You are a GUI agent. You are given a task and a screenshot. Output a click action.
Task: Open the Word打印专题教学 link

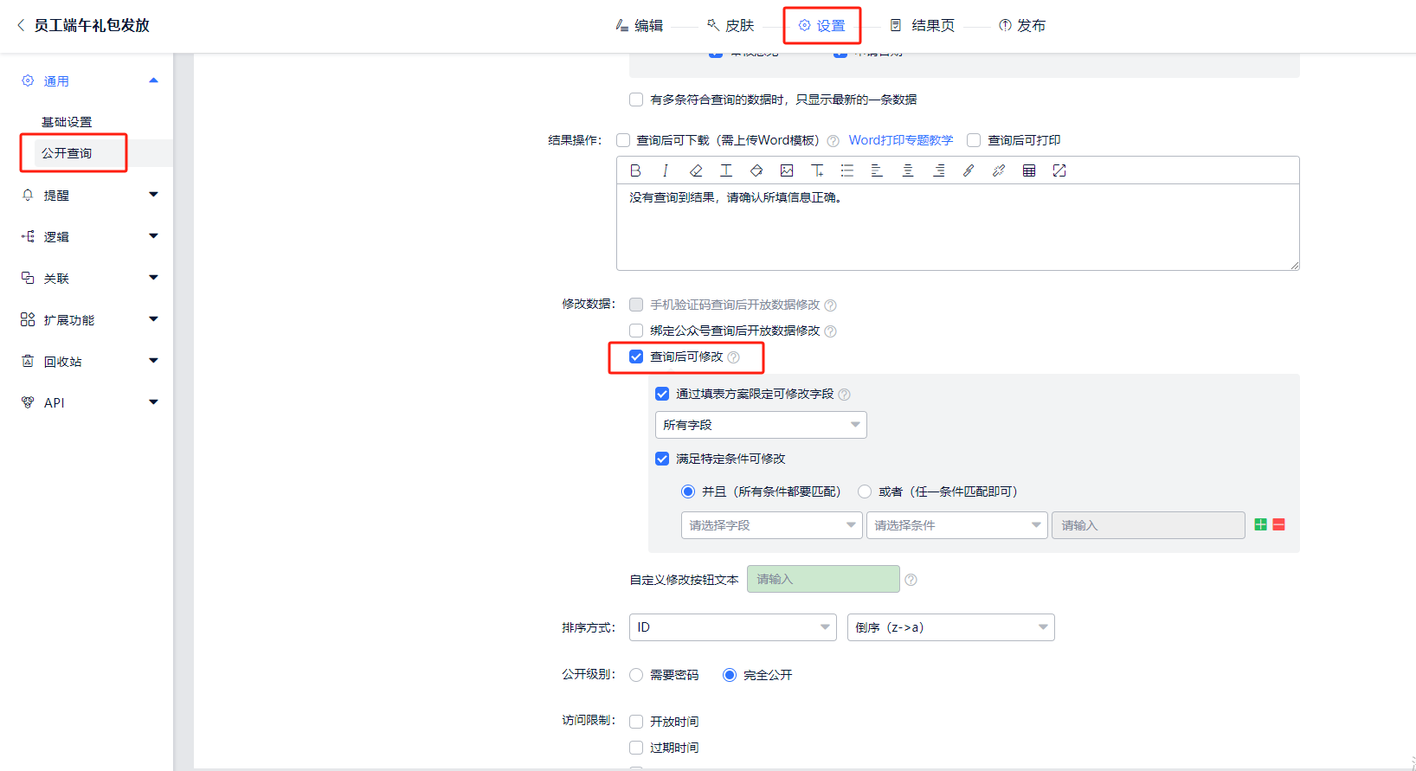900,140
